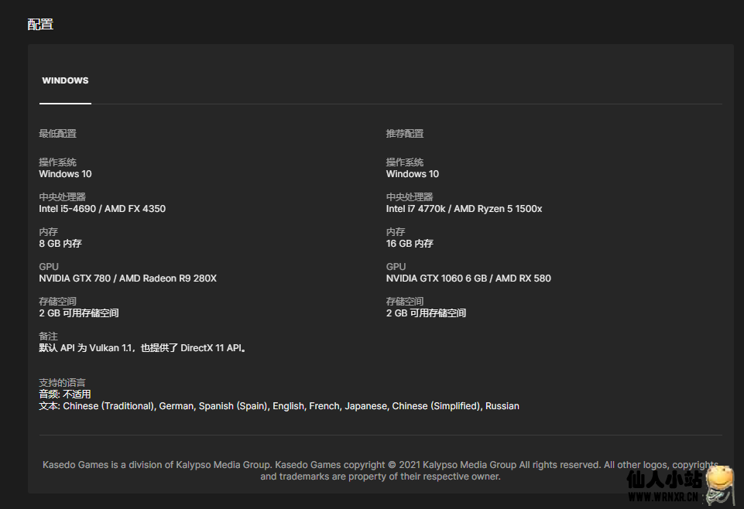Viewport: 744px width, 509px height.
Task: Click the 2 GB 可用存储空间 under 推荐配置
Action: [x=426, y=313]
